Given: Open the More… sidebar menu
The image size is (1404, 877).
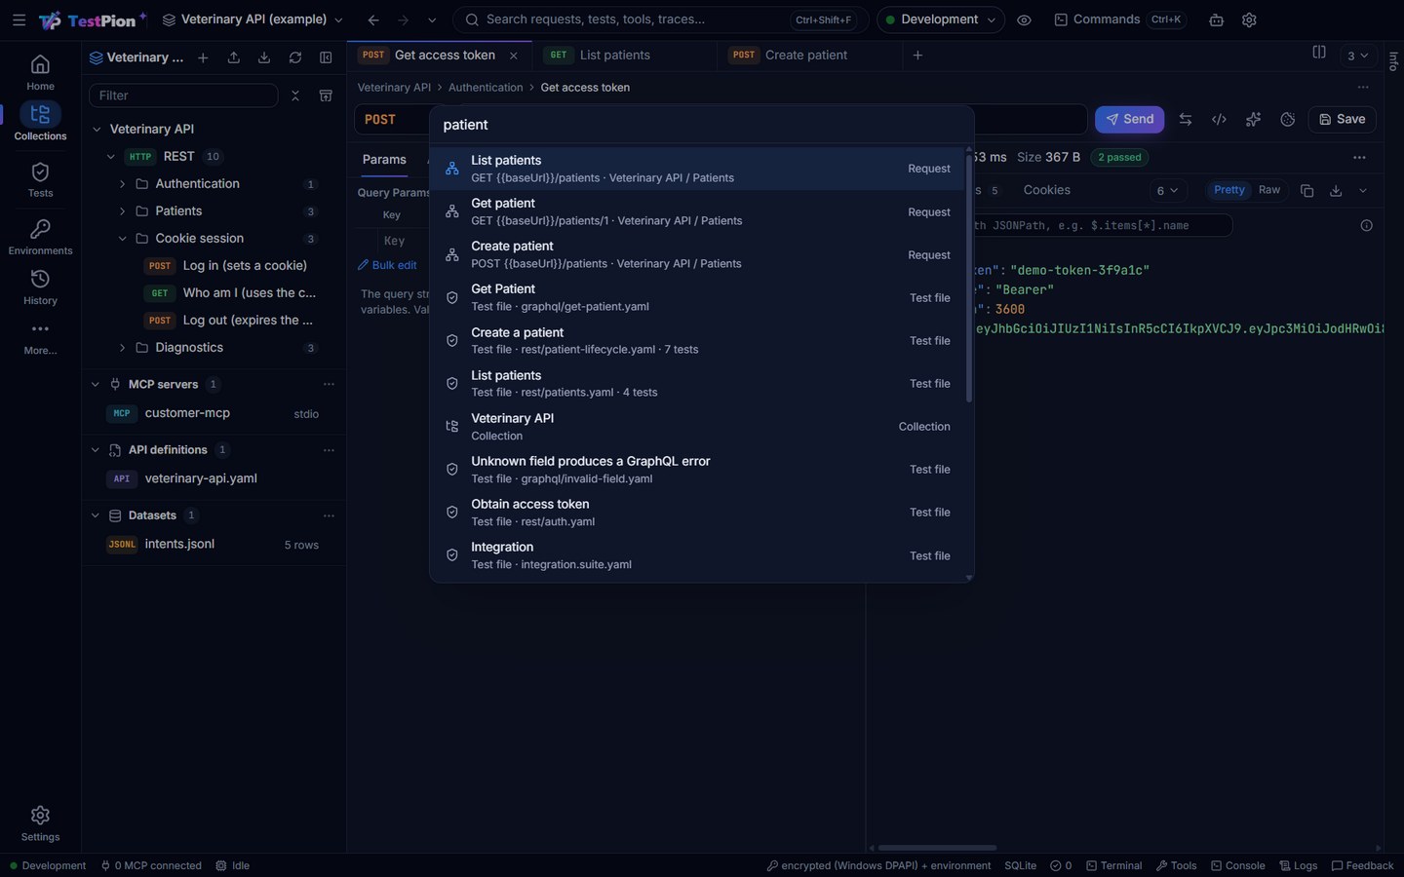Looking at the screenshot, I should (x=40, y=337).
